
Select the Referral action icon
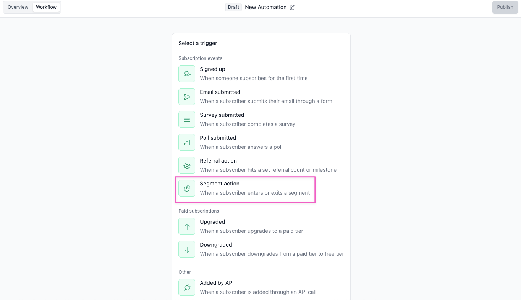[x=187, y=165]
